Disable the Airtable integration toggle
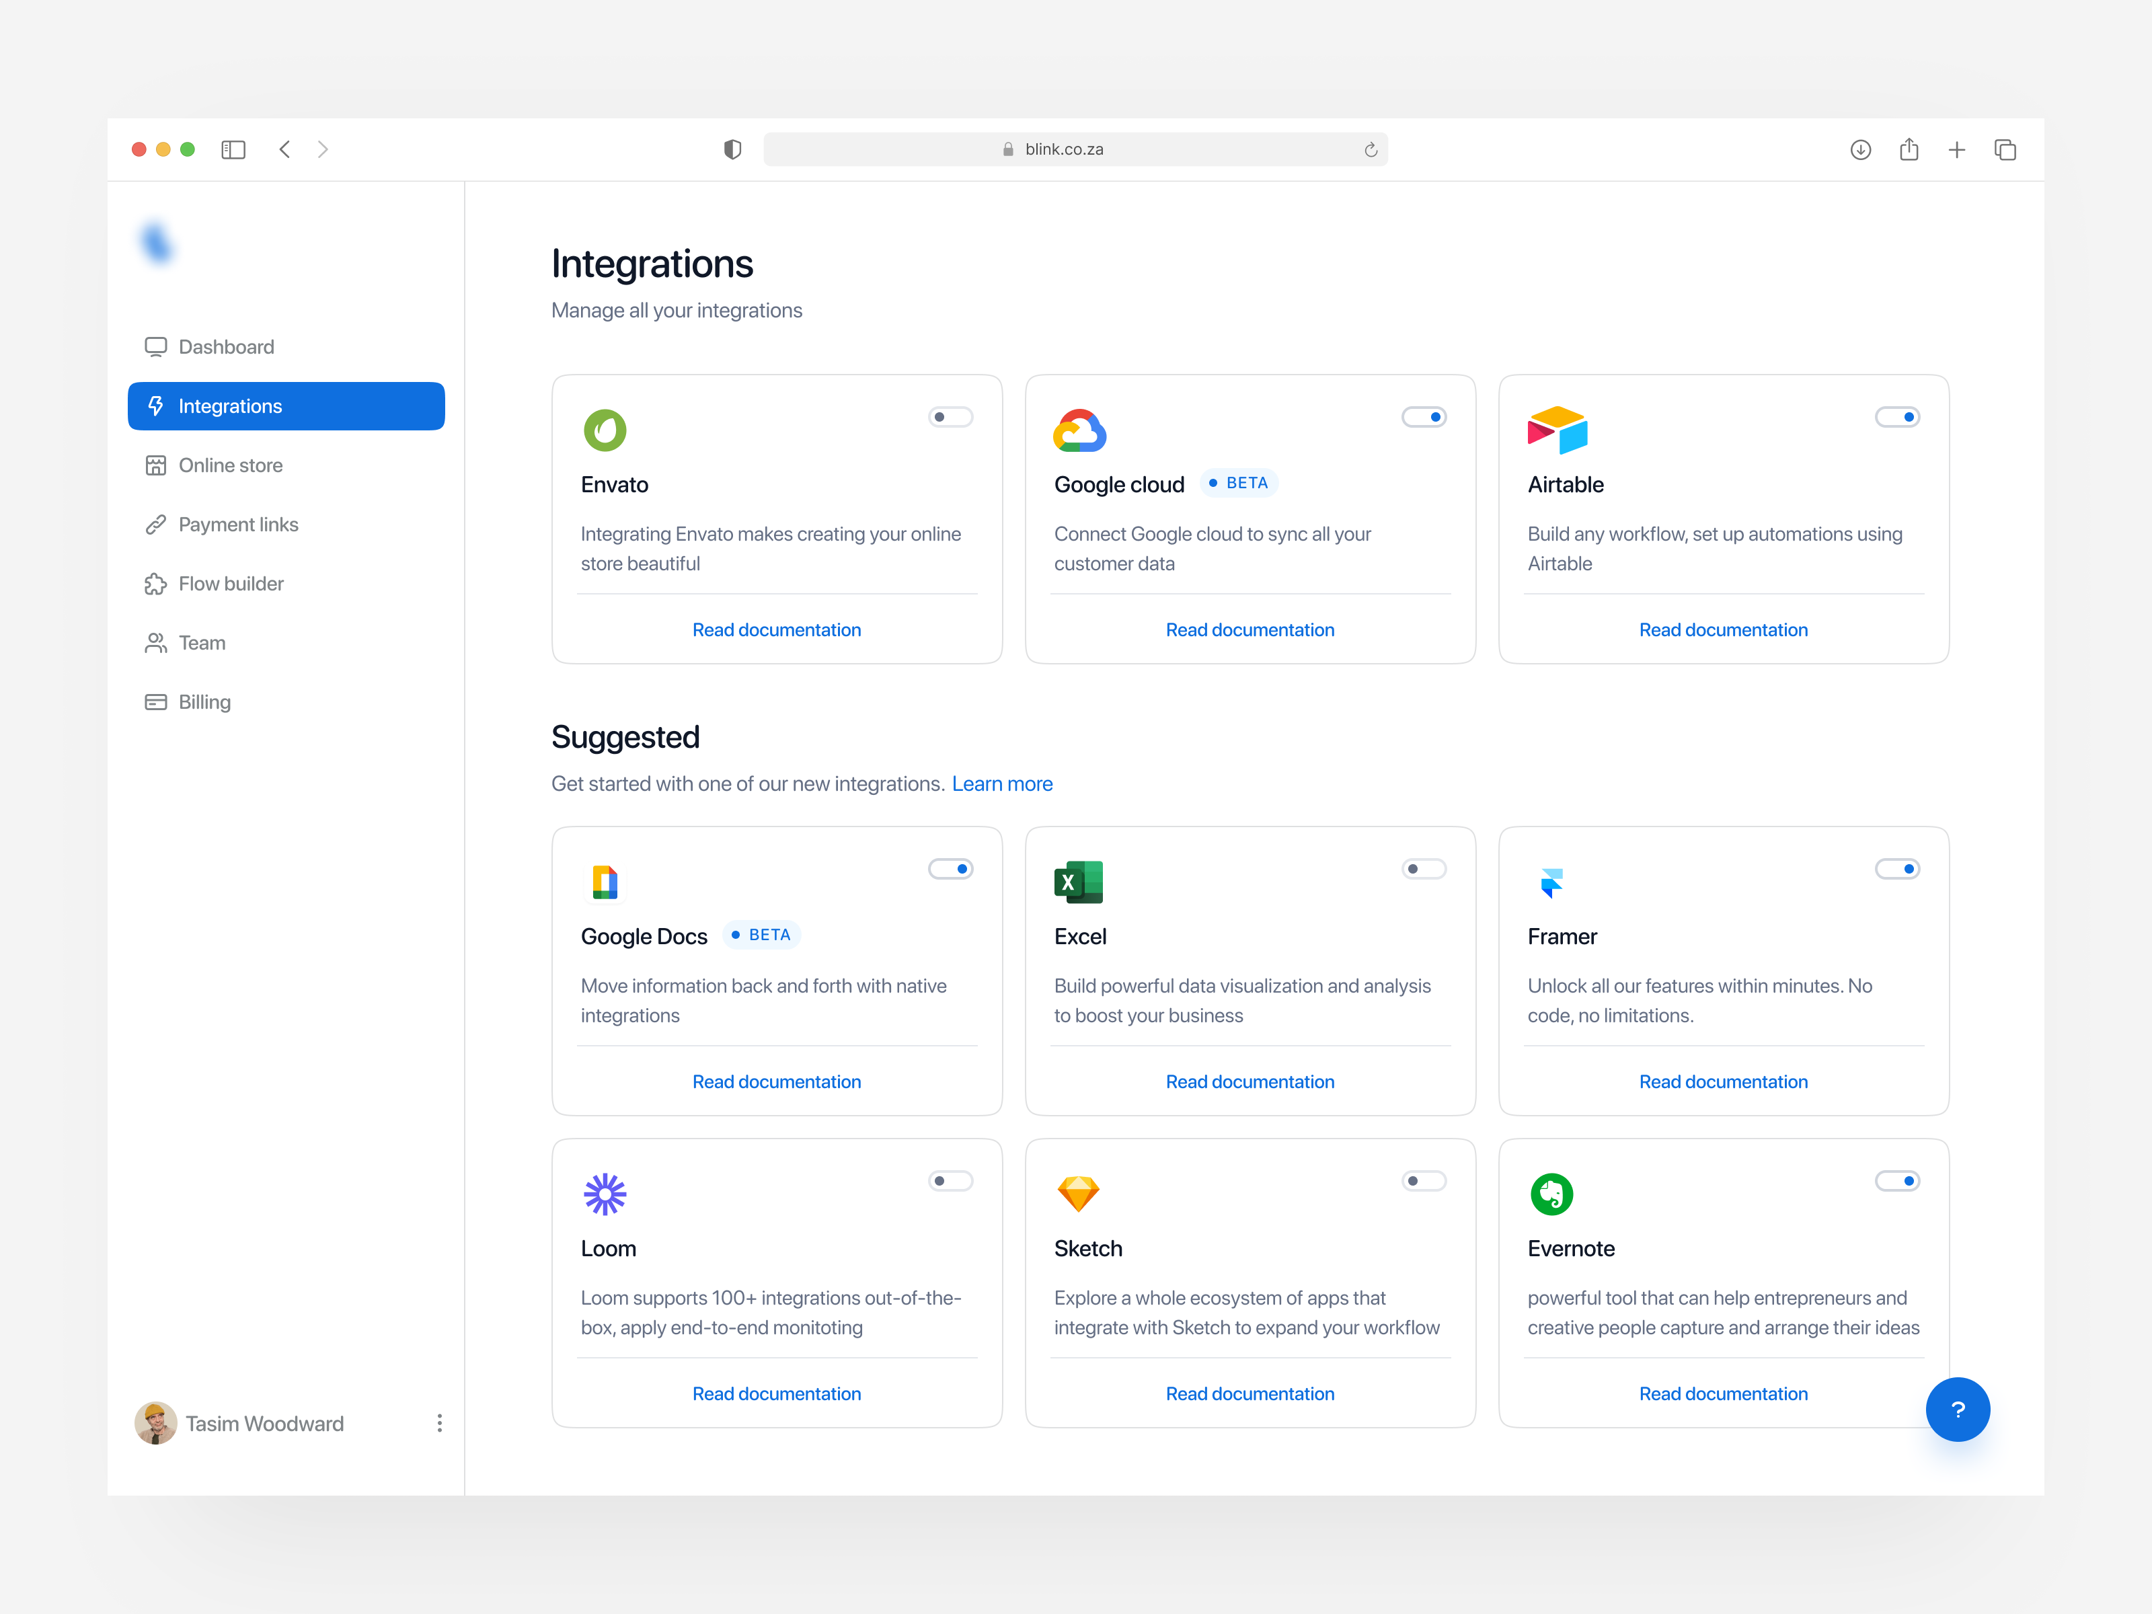 coord(1896,418)
